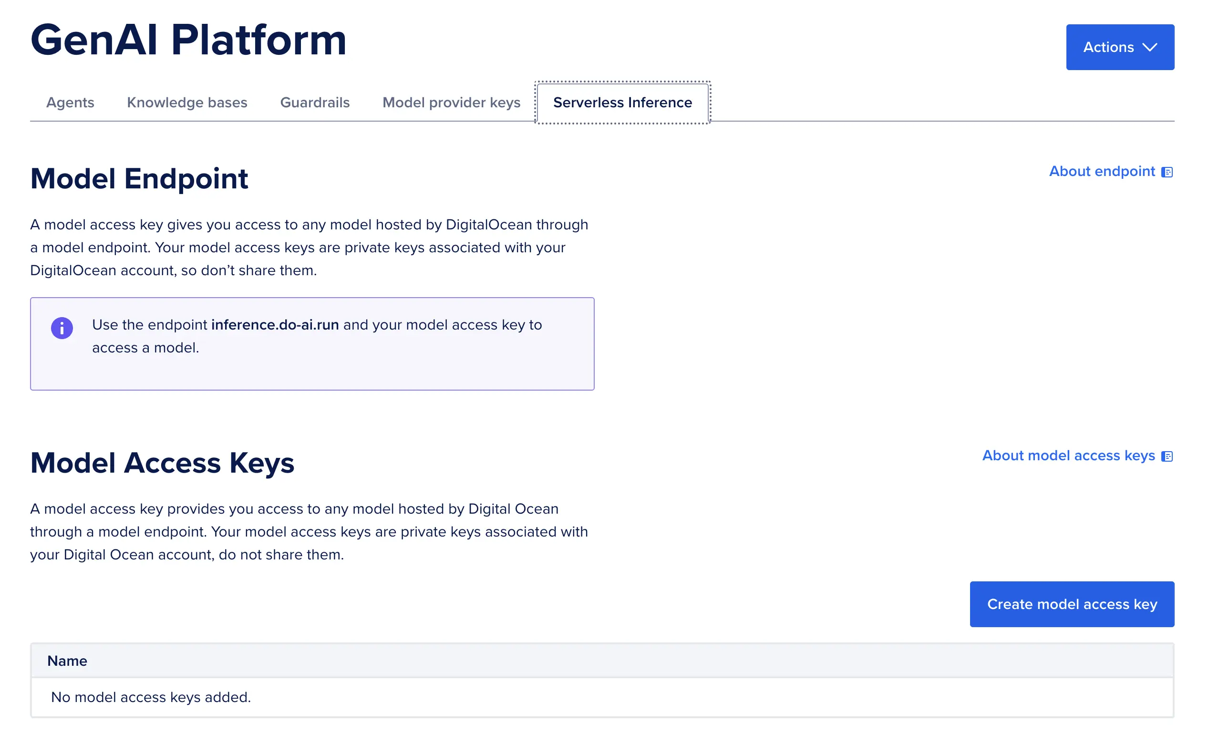Click the purple info icon in notice
1219x744 pixels.
point(62,328)
